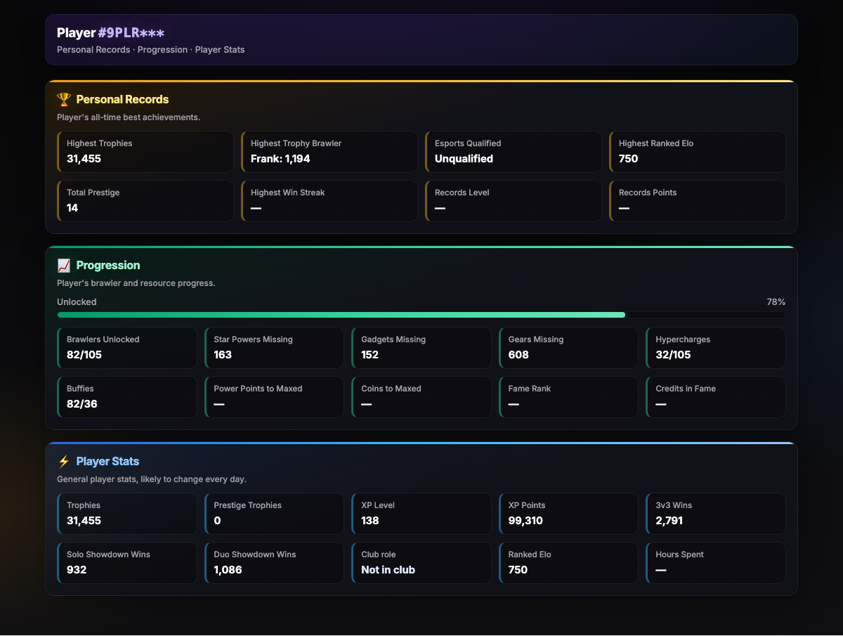The width and height of the screenshot is (843, 636).
Task: Click the Buffies card
Action: pyautogui.click(x=127, y=397)
